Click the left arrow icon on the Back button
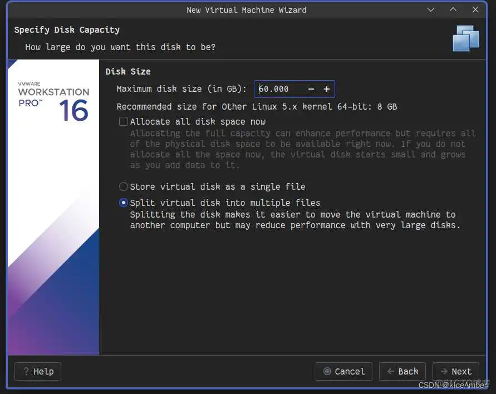Image resolution: width=496 pixels, height=394 pixels. click(391, 371)
